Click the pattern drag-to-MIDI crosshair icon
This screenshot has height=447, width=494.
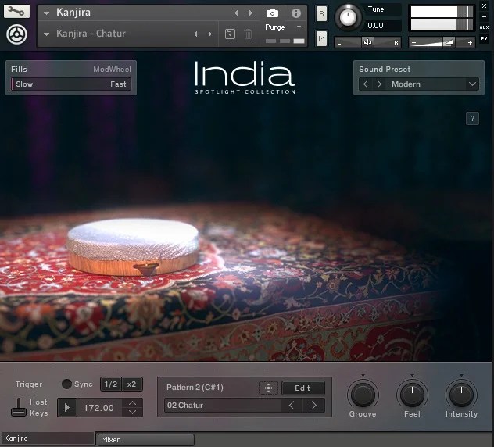coord(268,388)
